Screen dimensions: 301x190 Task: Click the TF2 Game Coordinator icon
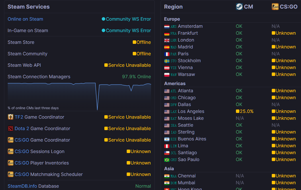coord(11,117)
